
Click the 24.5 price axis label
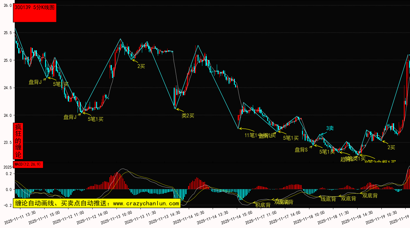coord(7,88)
